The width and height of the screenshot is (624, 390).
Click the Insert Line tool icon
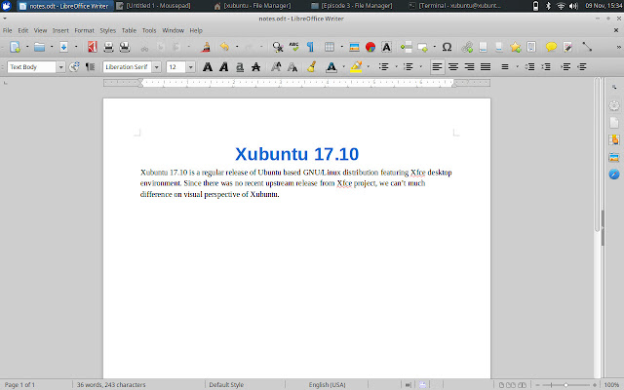coord(587,47)
